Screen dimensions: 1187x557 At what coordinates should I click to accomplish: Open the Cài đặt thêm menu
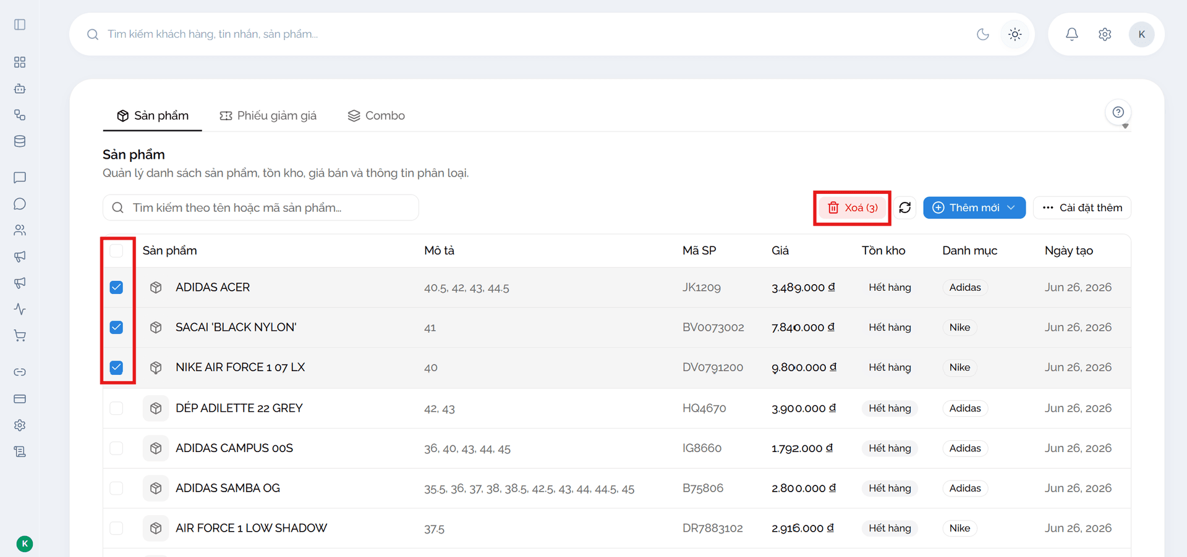[x=1082, y=207]
